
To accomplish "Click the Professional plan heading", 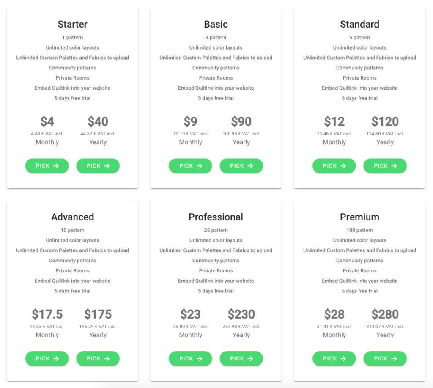I will point(216,217).
